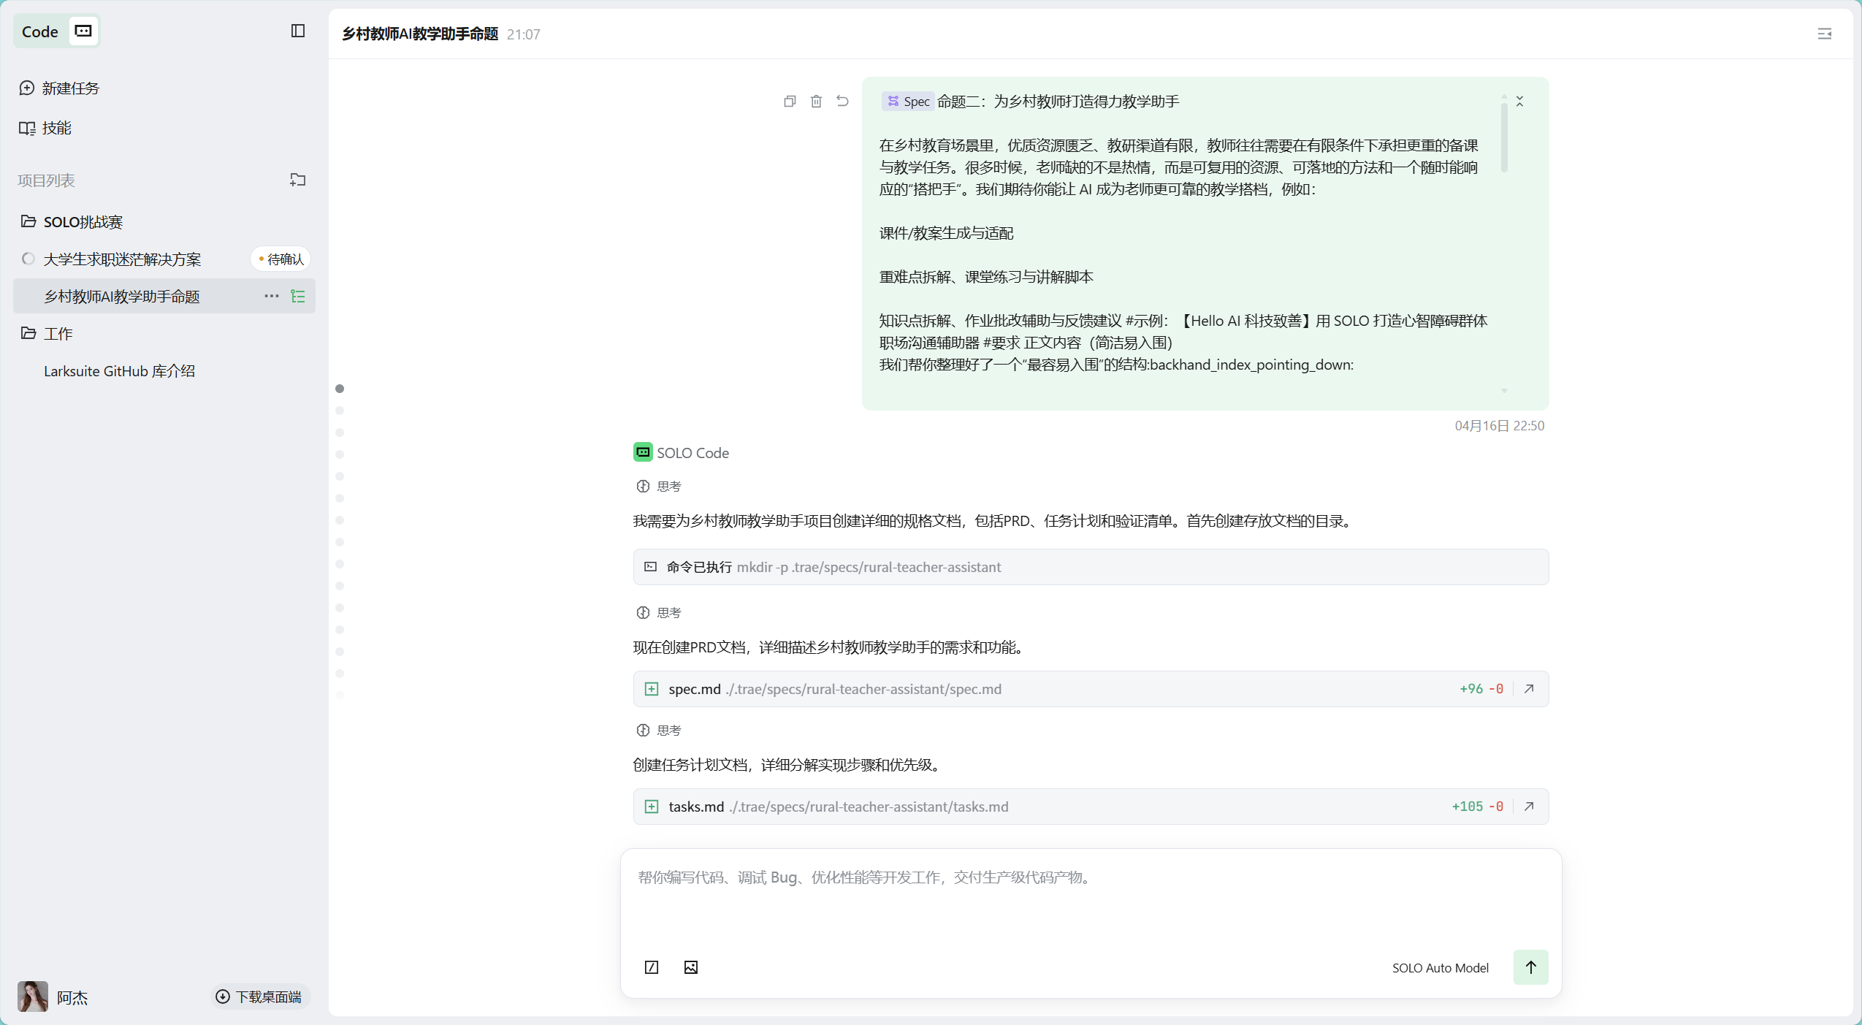Send message with the arrow button
The image size is (1862, 1025).
[x=1530, y=967]
